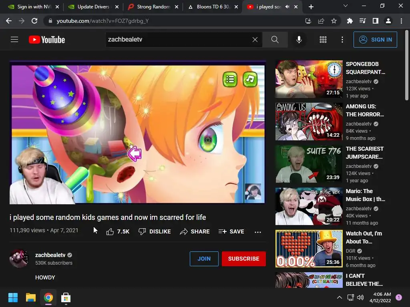Close the Bloons TD 6 tab
The height and width of the screenshot is (307, 410).
[236, 7]
